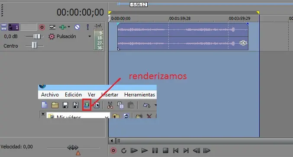Go up one folder in the explorer
293x157 pixels.
point(116,116)
